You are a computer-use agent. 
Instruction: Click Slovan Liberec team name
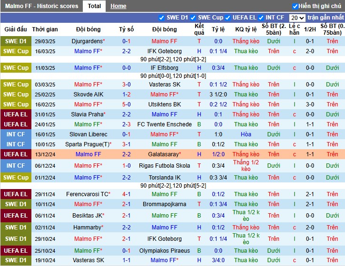[x=88, y=134]
